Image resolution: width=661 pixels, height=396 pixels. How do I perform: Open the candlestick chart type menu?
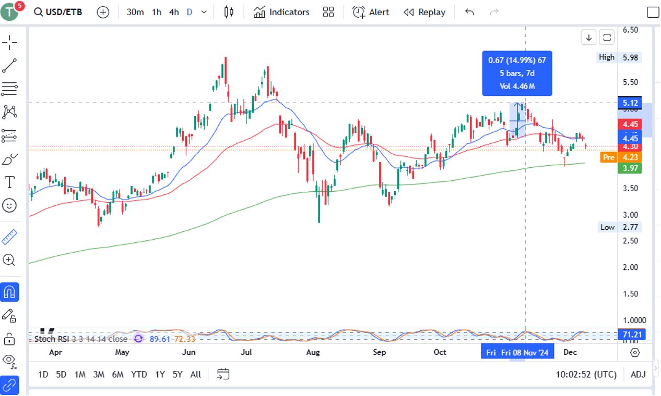click(229, 12)
